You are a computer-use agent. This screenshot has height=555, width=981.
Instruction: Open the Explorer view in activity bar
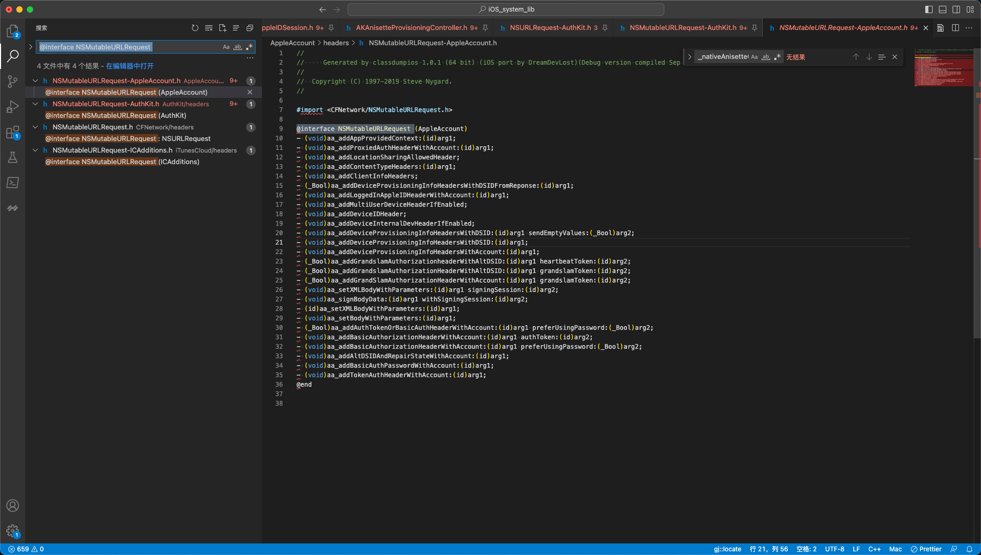click(13, 32)
